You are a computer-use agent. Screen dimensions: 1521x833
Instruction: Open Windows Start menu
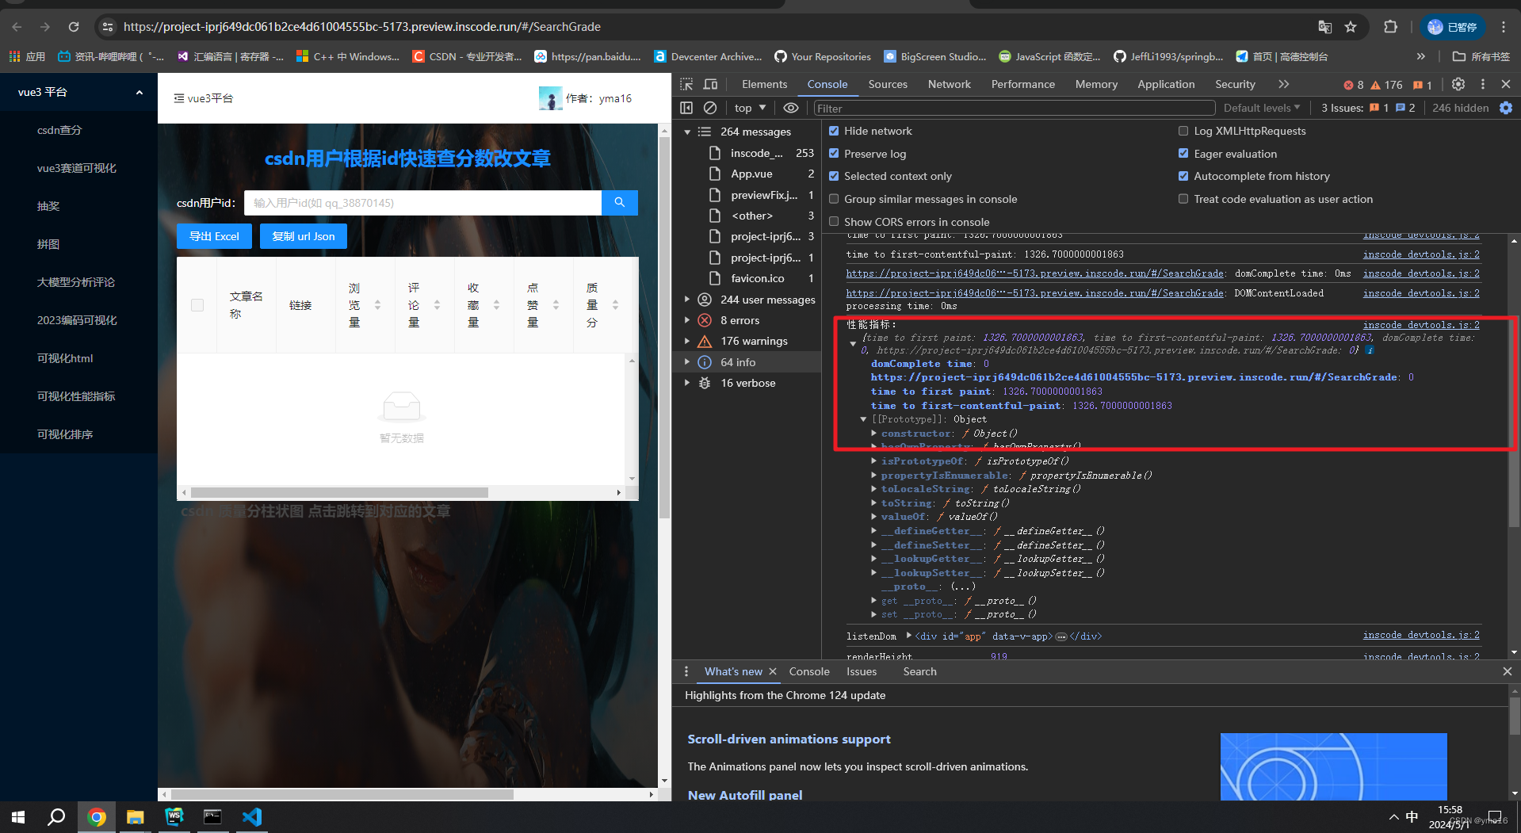(x=18, y=816)
